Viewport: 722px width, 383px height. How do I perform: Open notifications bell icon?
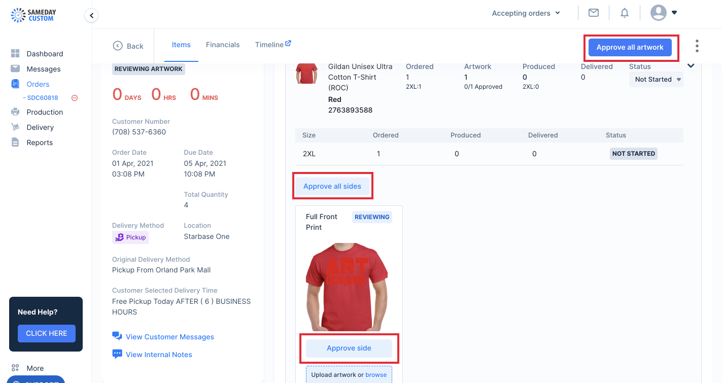pyautogui.click(x=625, y=13)
